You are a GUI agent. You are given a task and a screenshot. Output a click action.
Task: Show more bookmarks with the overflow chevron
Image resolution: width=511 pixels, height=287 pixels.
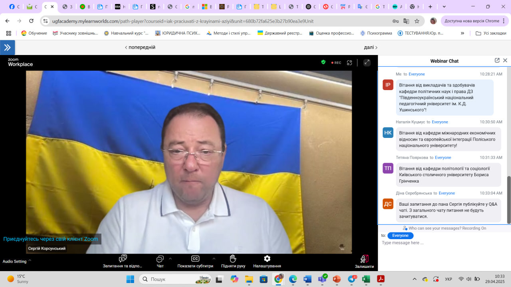(x=462, y=33)
